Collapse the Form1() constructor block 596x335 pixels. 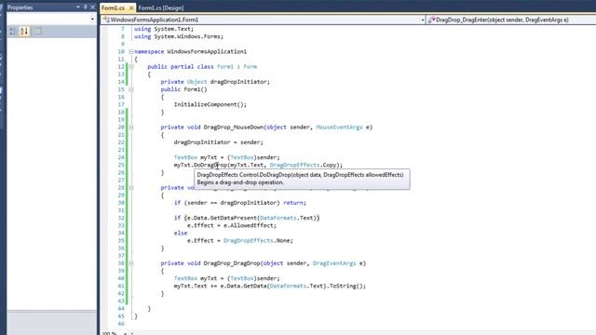[130, 89]
